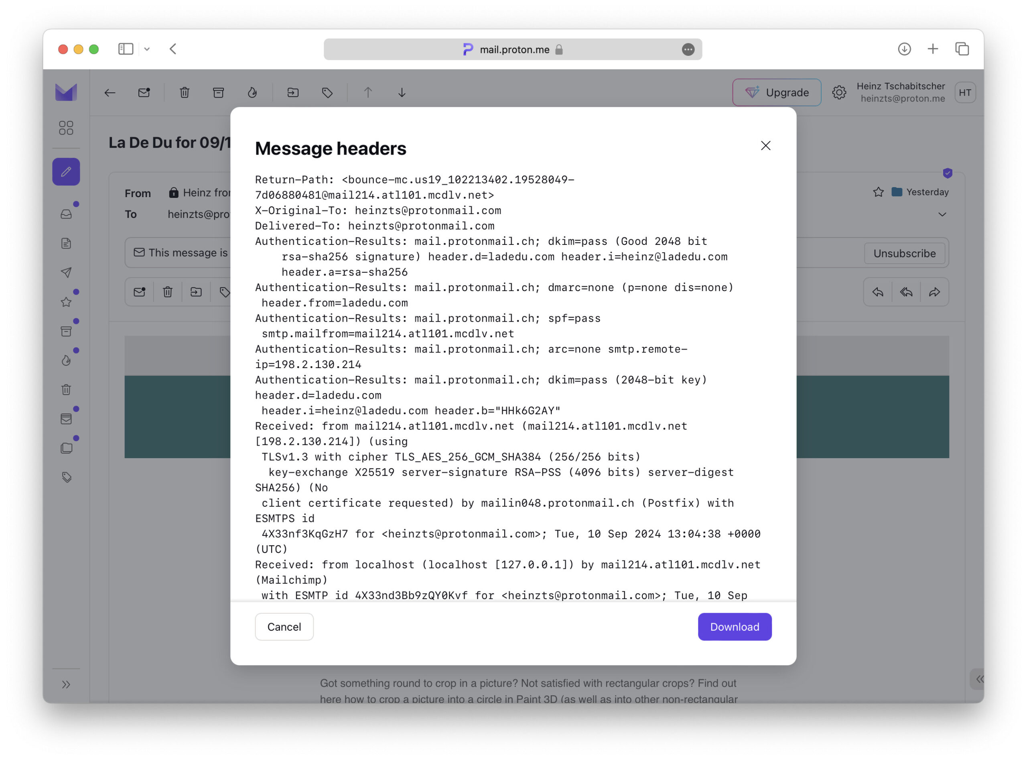The width and height of the screenshot is (1027, 760).
Task: Open the Proton apps grid icon
Action: click(x=66, y=128)
